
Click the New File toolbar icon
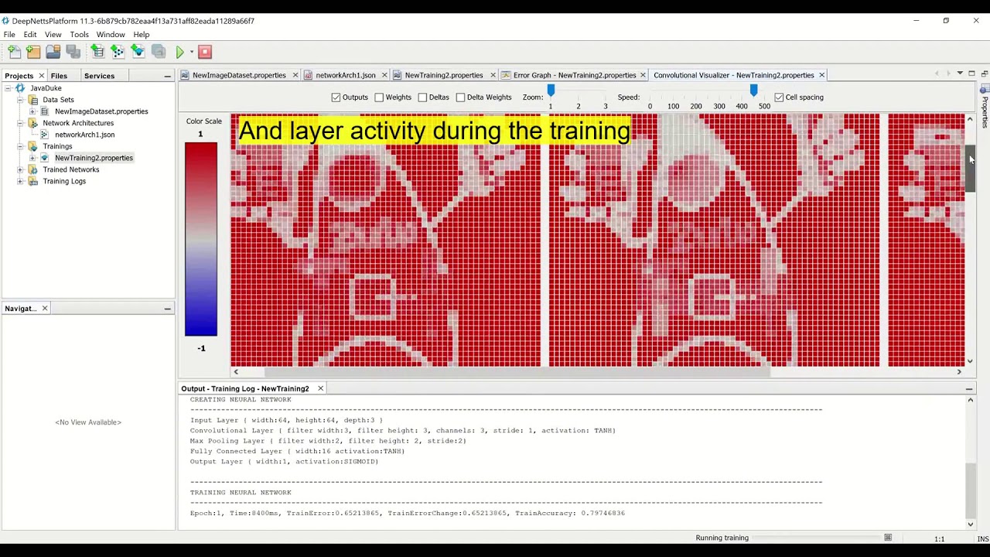point(14,52)
